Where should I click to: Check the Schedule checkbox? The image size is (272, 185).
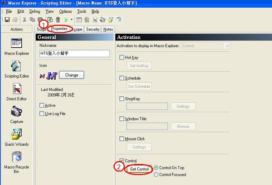[x=121, y=78]
